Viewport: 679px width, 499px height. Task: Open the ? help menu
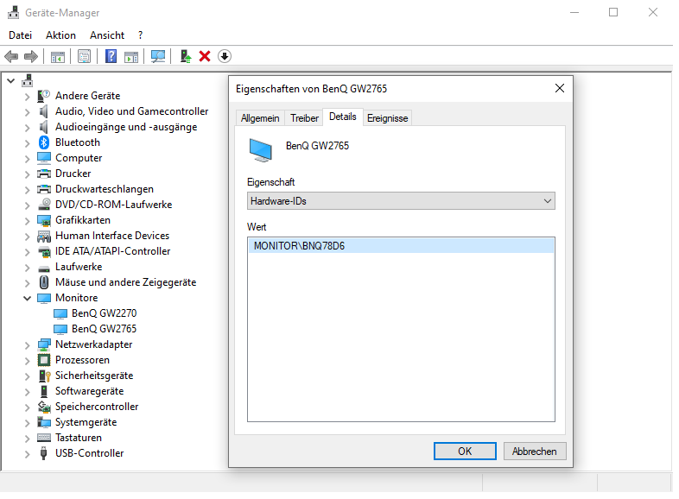click(x=140, y=35)
